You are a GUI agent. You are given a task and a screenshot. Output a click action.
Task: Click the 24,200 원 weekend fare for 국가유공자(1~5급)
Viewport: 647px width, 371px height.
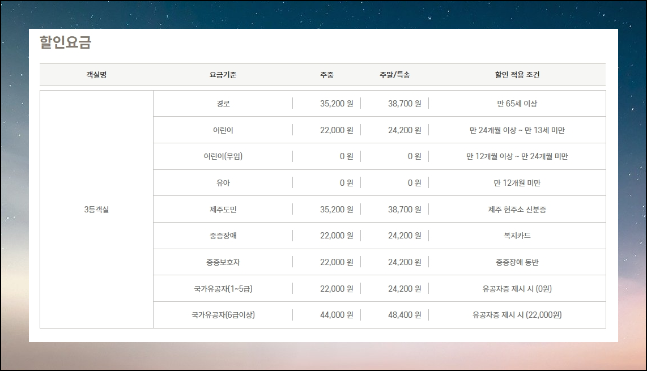[405, 288]
